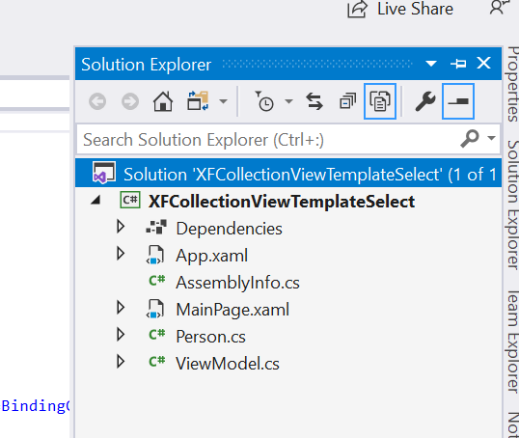Collapse All items in Solution Explorer
The image size is (519, 438).
pyautogui.click(x=348, y=101)
